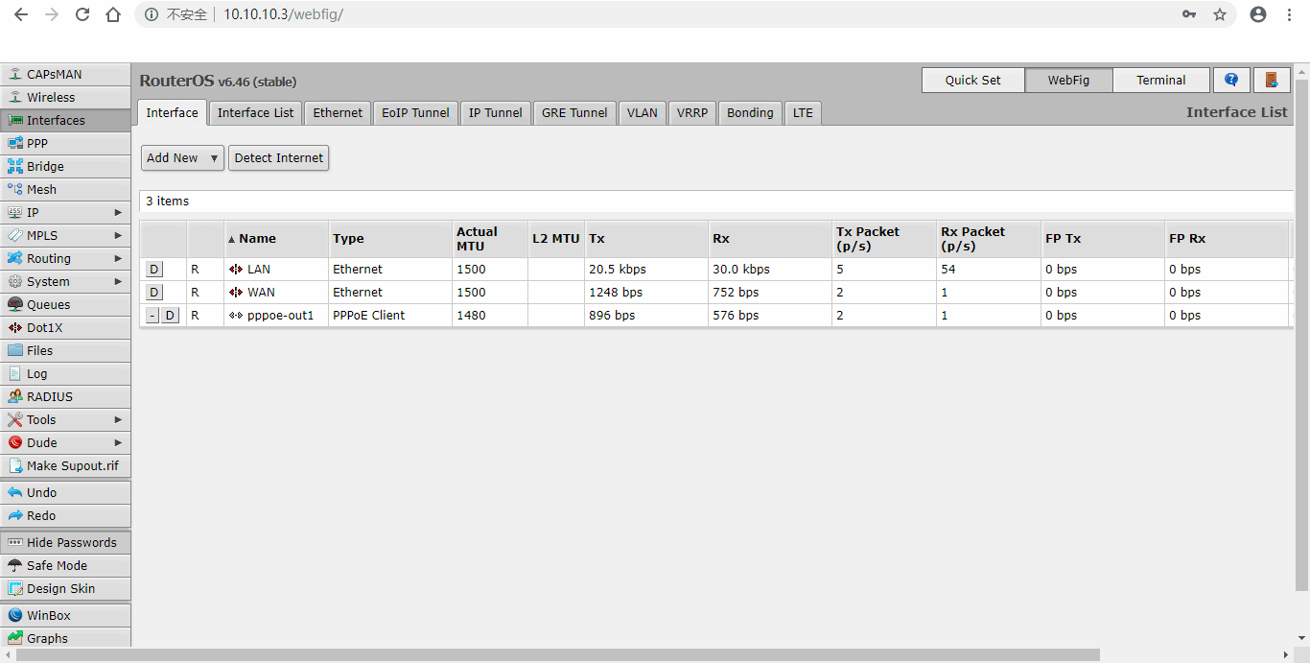
Task: Switch to the Interface List tab
Action: pyautogui.click(x=256, y=113)
